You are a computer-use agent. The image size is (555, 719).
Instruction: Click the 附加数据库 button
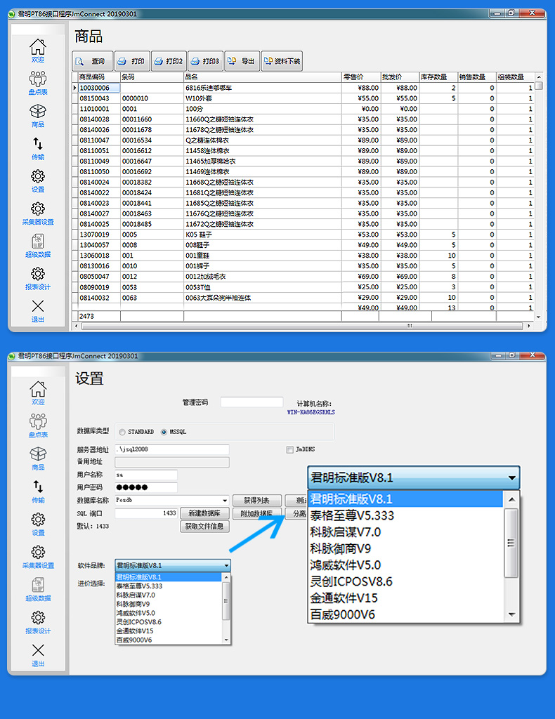(256, 513)
